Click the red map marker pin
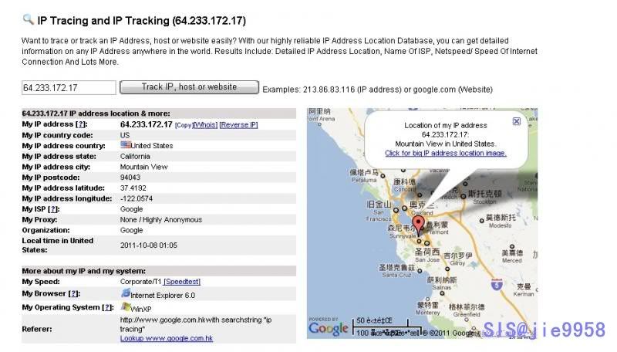 tap(418, 224)
